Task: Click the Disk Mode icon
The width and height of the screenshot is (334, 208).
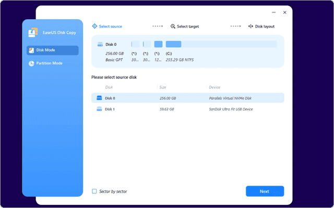Action: (31, 50)
